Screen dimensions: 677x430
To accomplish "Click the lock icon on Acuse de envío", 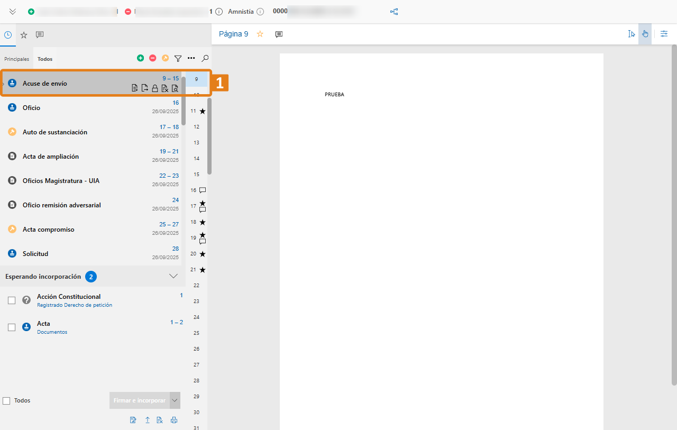I will [x=155, y=88].
